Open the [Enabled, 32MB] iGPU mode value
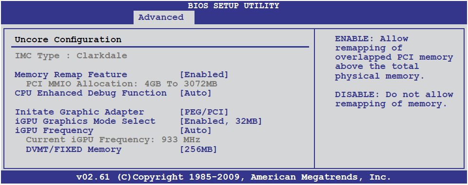The width and height of the screenshot is (468, 185). [x=221, y=121]
